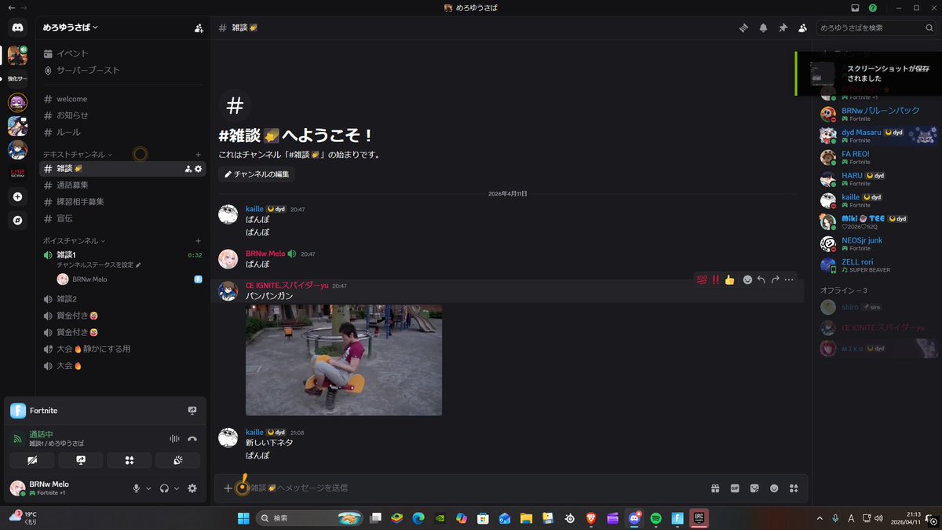The image size is (942, 530).
Task: Open the イベント events item
Action: point(122,53)
